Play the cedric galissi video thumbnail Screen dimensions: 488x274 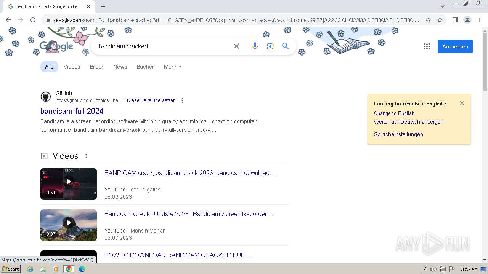tap(69, 184)
